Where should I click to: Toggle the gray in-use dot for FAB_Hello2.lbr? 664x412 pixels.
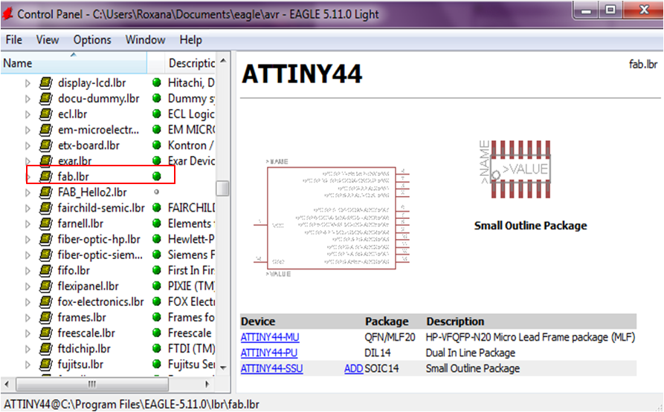click(x=157, y=192)
